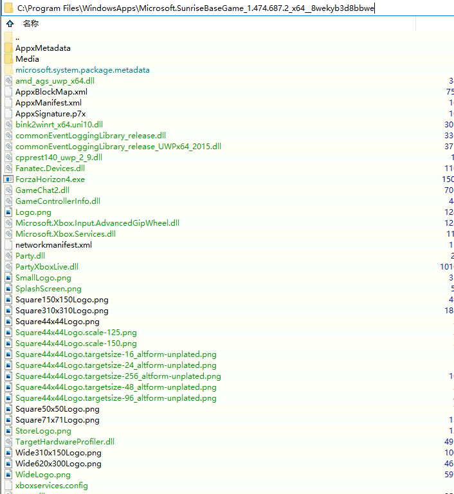Click the ForzaHorizon4.exe application icon
The image size is (454, 494).
[8, 179]
